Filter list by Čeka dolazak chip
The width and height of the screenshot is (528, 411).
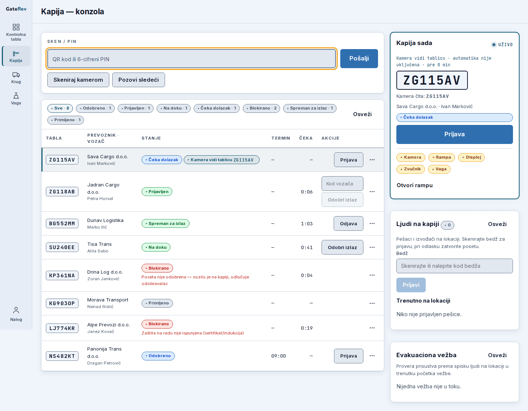point(217,108)
